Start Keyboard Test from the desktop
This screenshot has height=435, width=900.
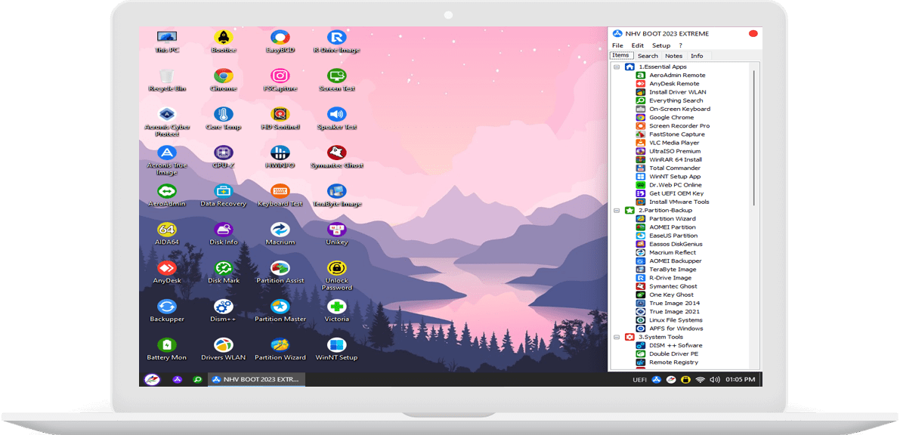tap(280, 195)
